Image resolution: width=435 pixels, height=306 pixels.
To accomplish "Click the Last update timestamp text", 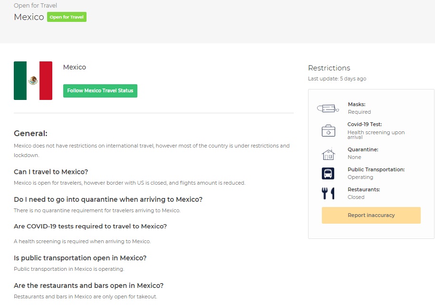I will tap(337, 79).
